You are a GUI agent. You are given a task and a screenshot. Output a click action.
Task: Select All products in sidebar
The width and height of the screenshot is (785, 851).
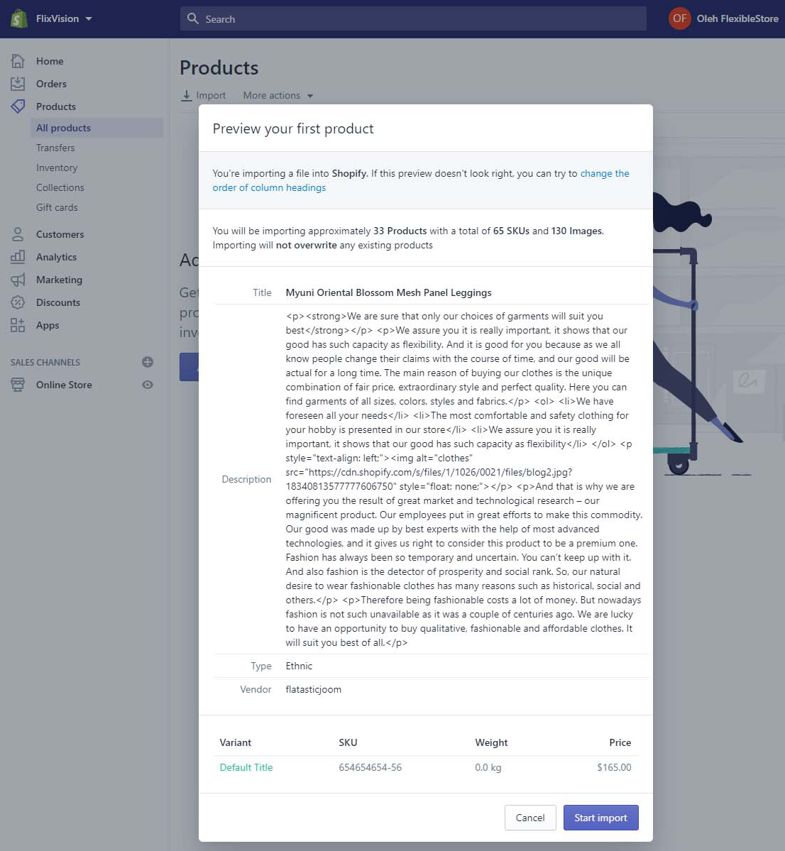pyautogui.click(x=63, y=128)
